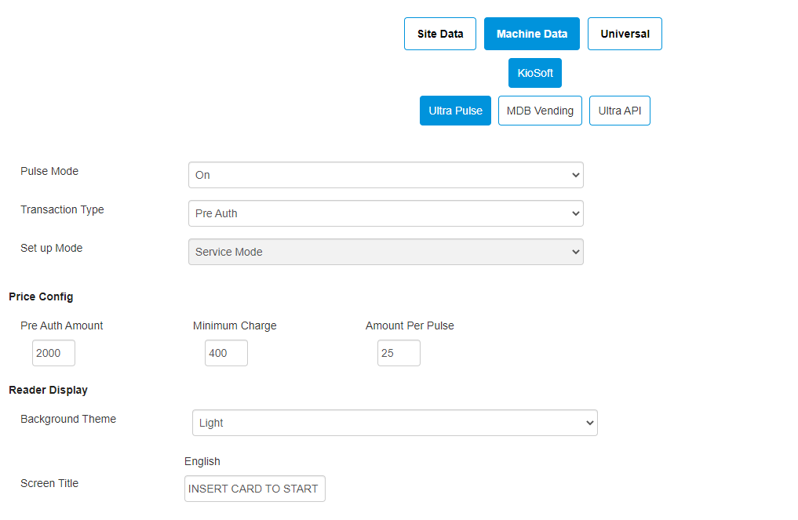798x520 pixels.
Task: Select the Screen Title text box
Action: 254,488
